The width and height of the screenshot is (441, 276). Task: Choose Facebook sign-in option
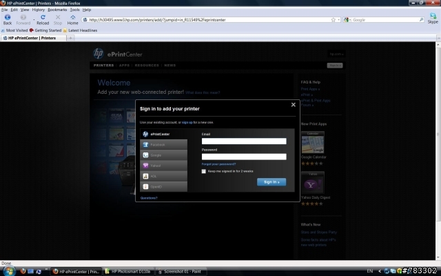tap(163, 144)
